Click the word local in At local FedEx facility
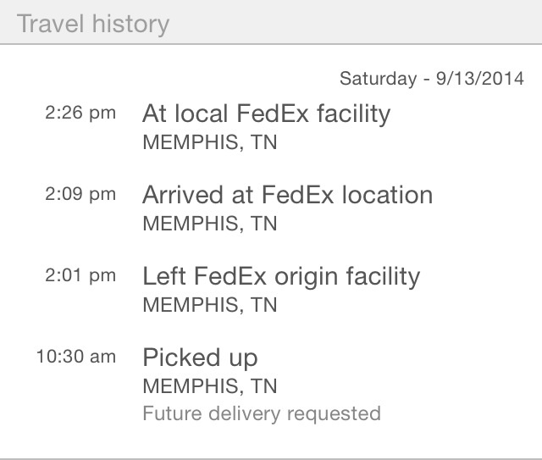 [202, 114]
